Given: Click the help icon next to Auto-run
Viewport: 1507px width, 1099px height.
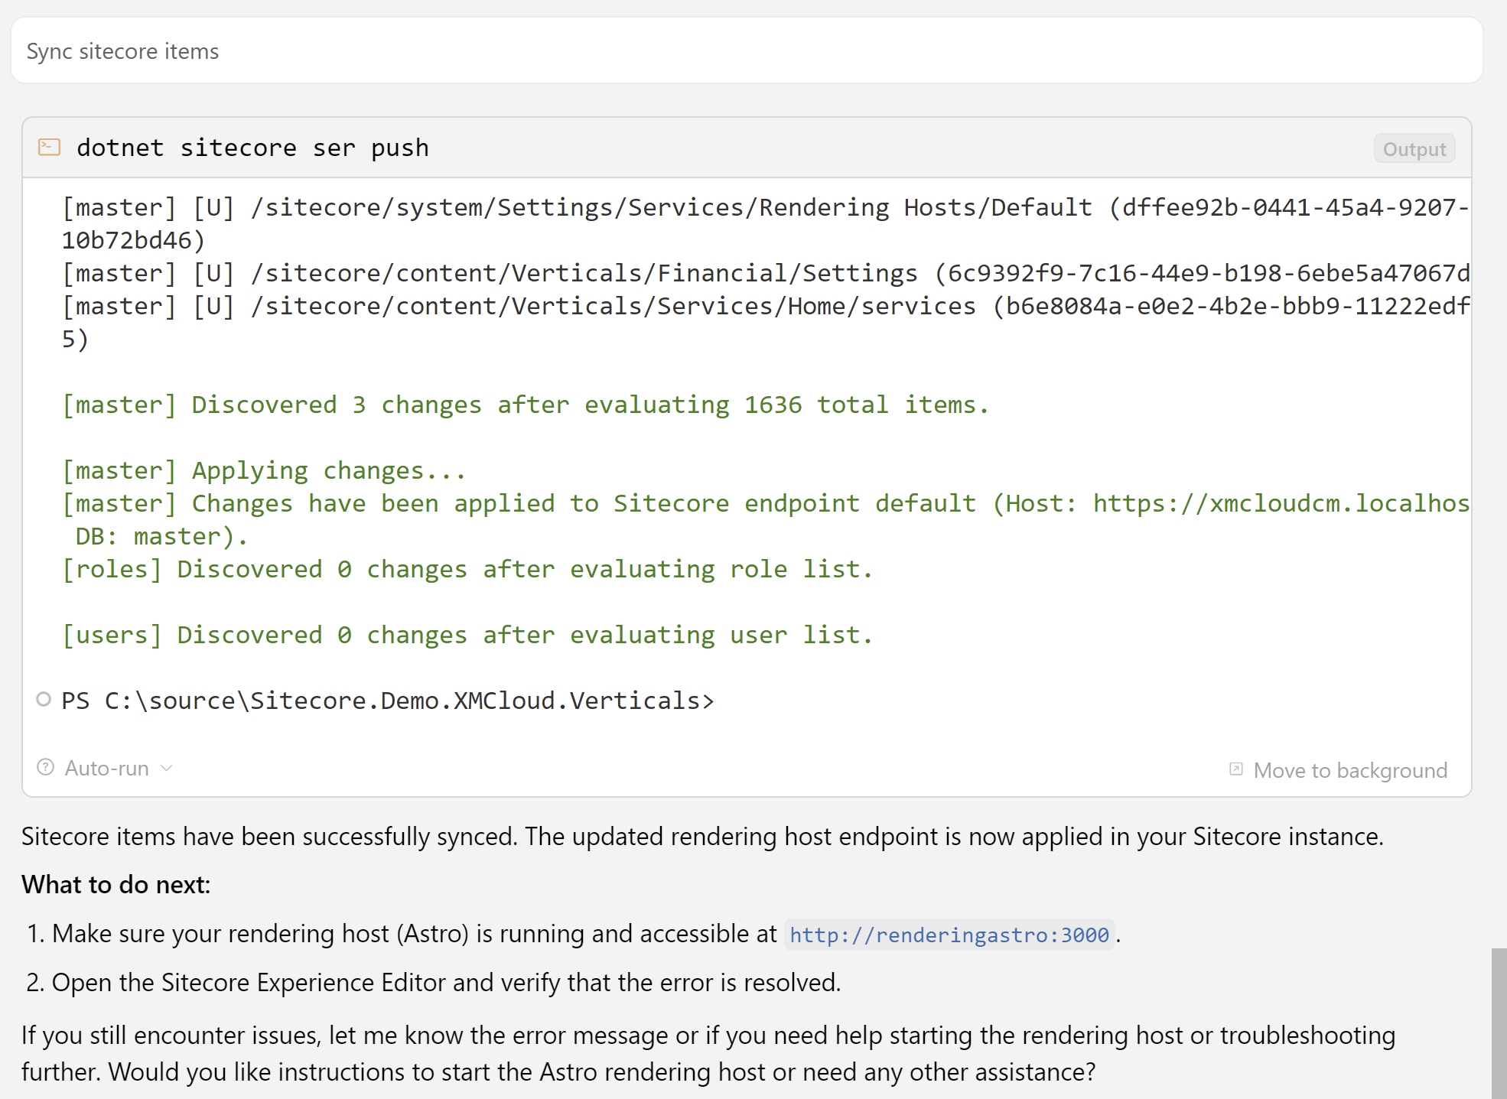Looking at the screenshot, I should point(45,768).
